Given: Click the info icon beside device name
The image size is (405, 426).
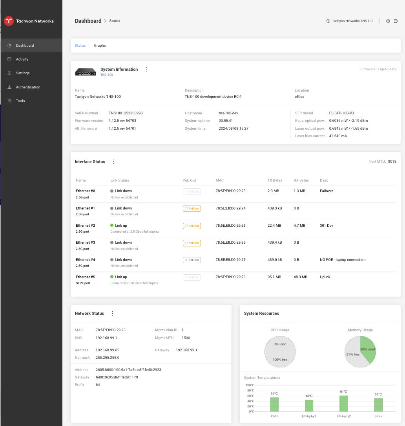Looking at the screenshot, I should pos(328,21).
